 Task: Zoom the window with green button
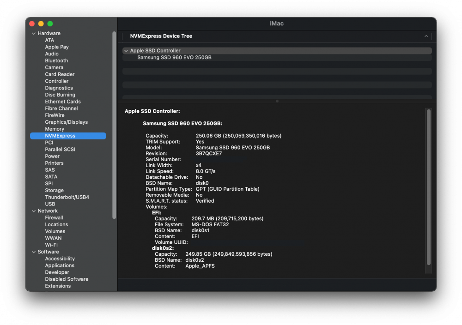pos(50,24)
